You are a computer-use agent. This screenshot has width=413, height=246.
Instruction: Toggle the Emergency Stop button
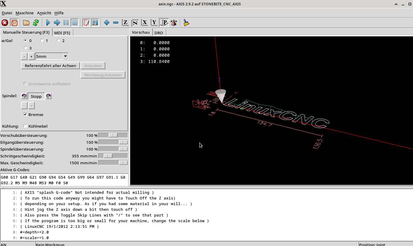(5, 23)
